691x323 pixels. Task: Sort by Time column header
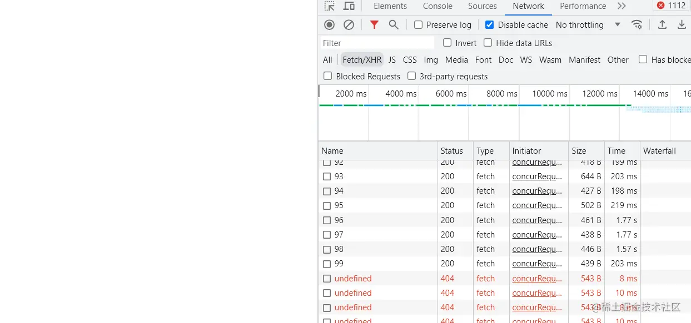click(x=622, y=151)
